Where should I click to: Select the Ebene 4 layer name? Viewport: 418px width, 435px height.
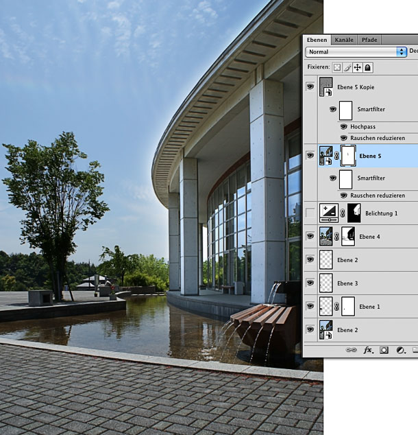pos(369,237)
